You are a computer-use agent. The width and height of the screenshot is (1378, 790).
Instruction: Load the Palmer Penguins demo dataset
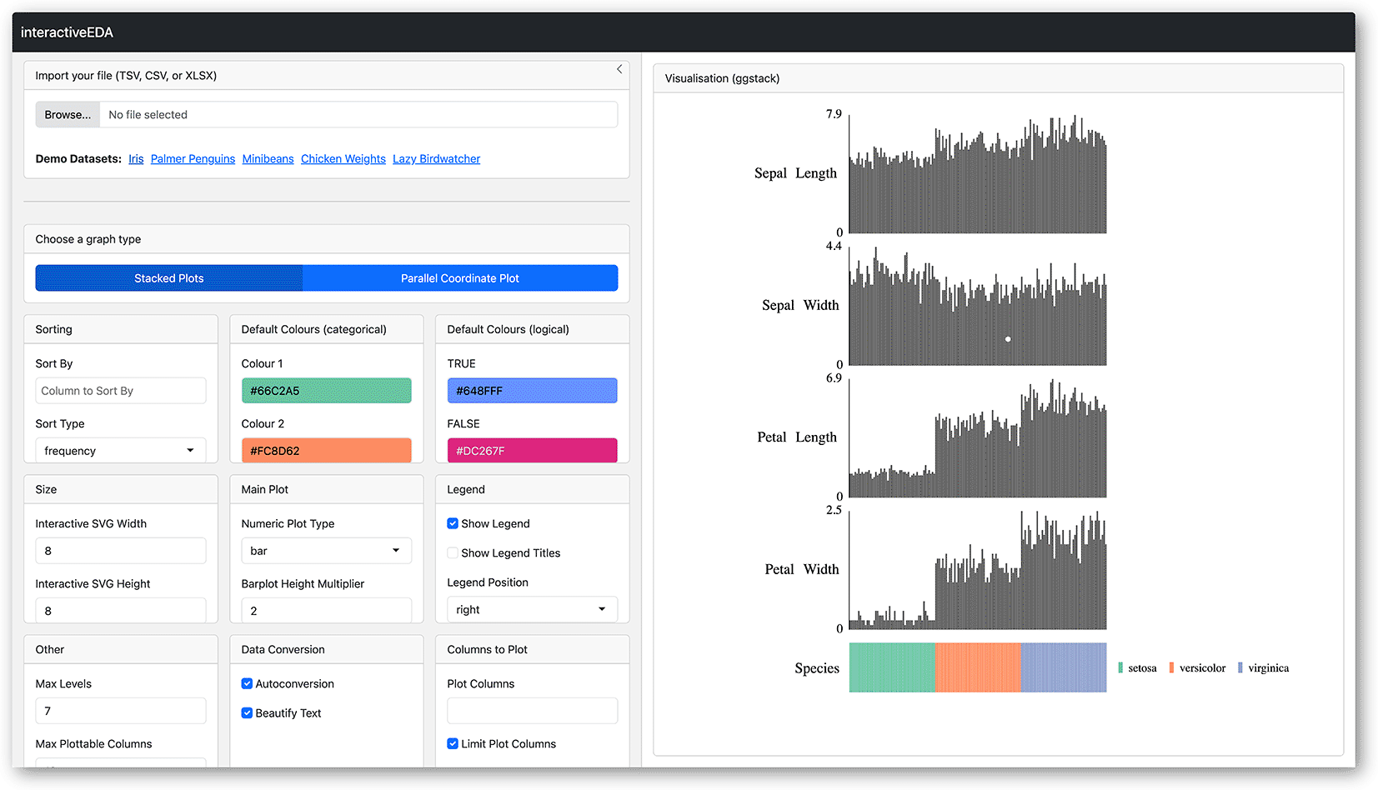pos(193,159)
